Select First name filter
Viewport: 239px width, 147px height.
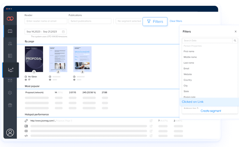[189, 51]
